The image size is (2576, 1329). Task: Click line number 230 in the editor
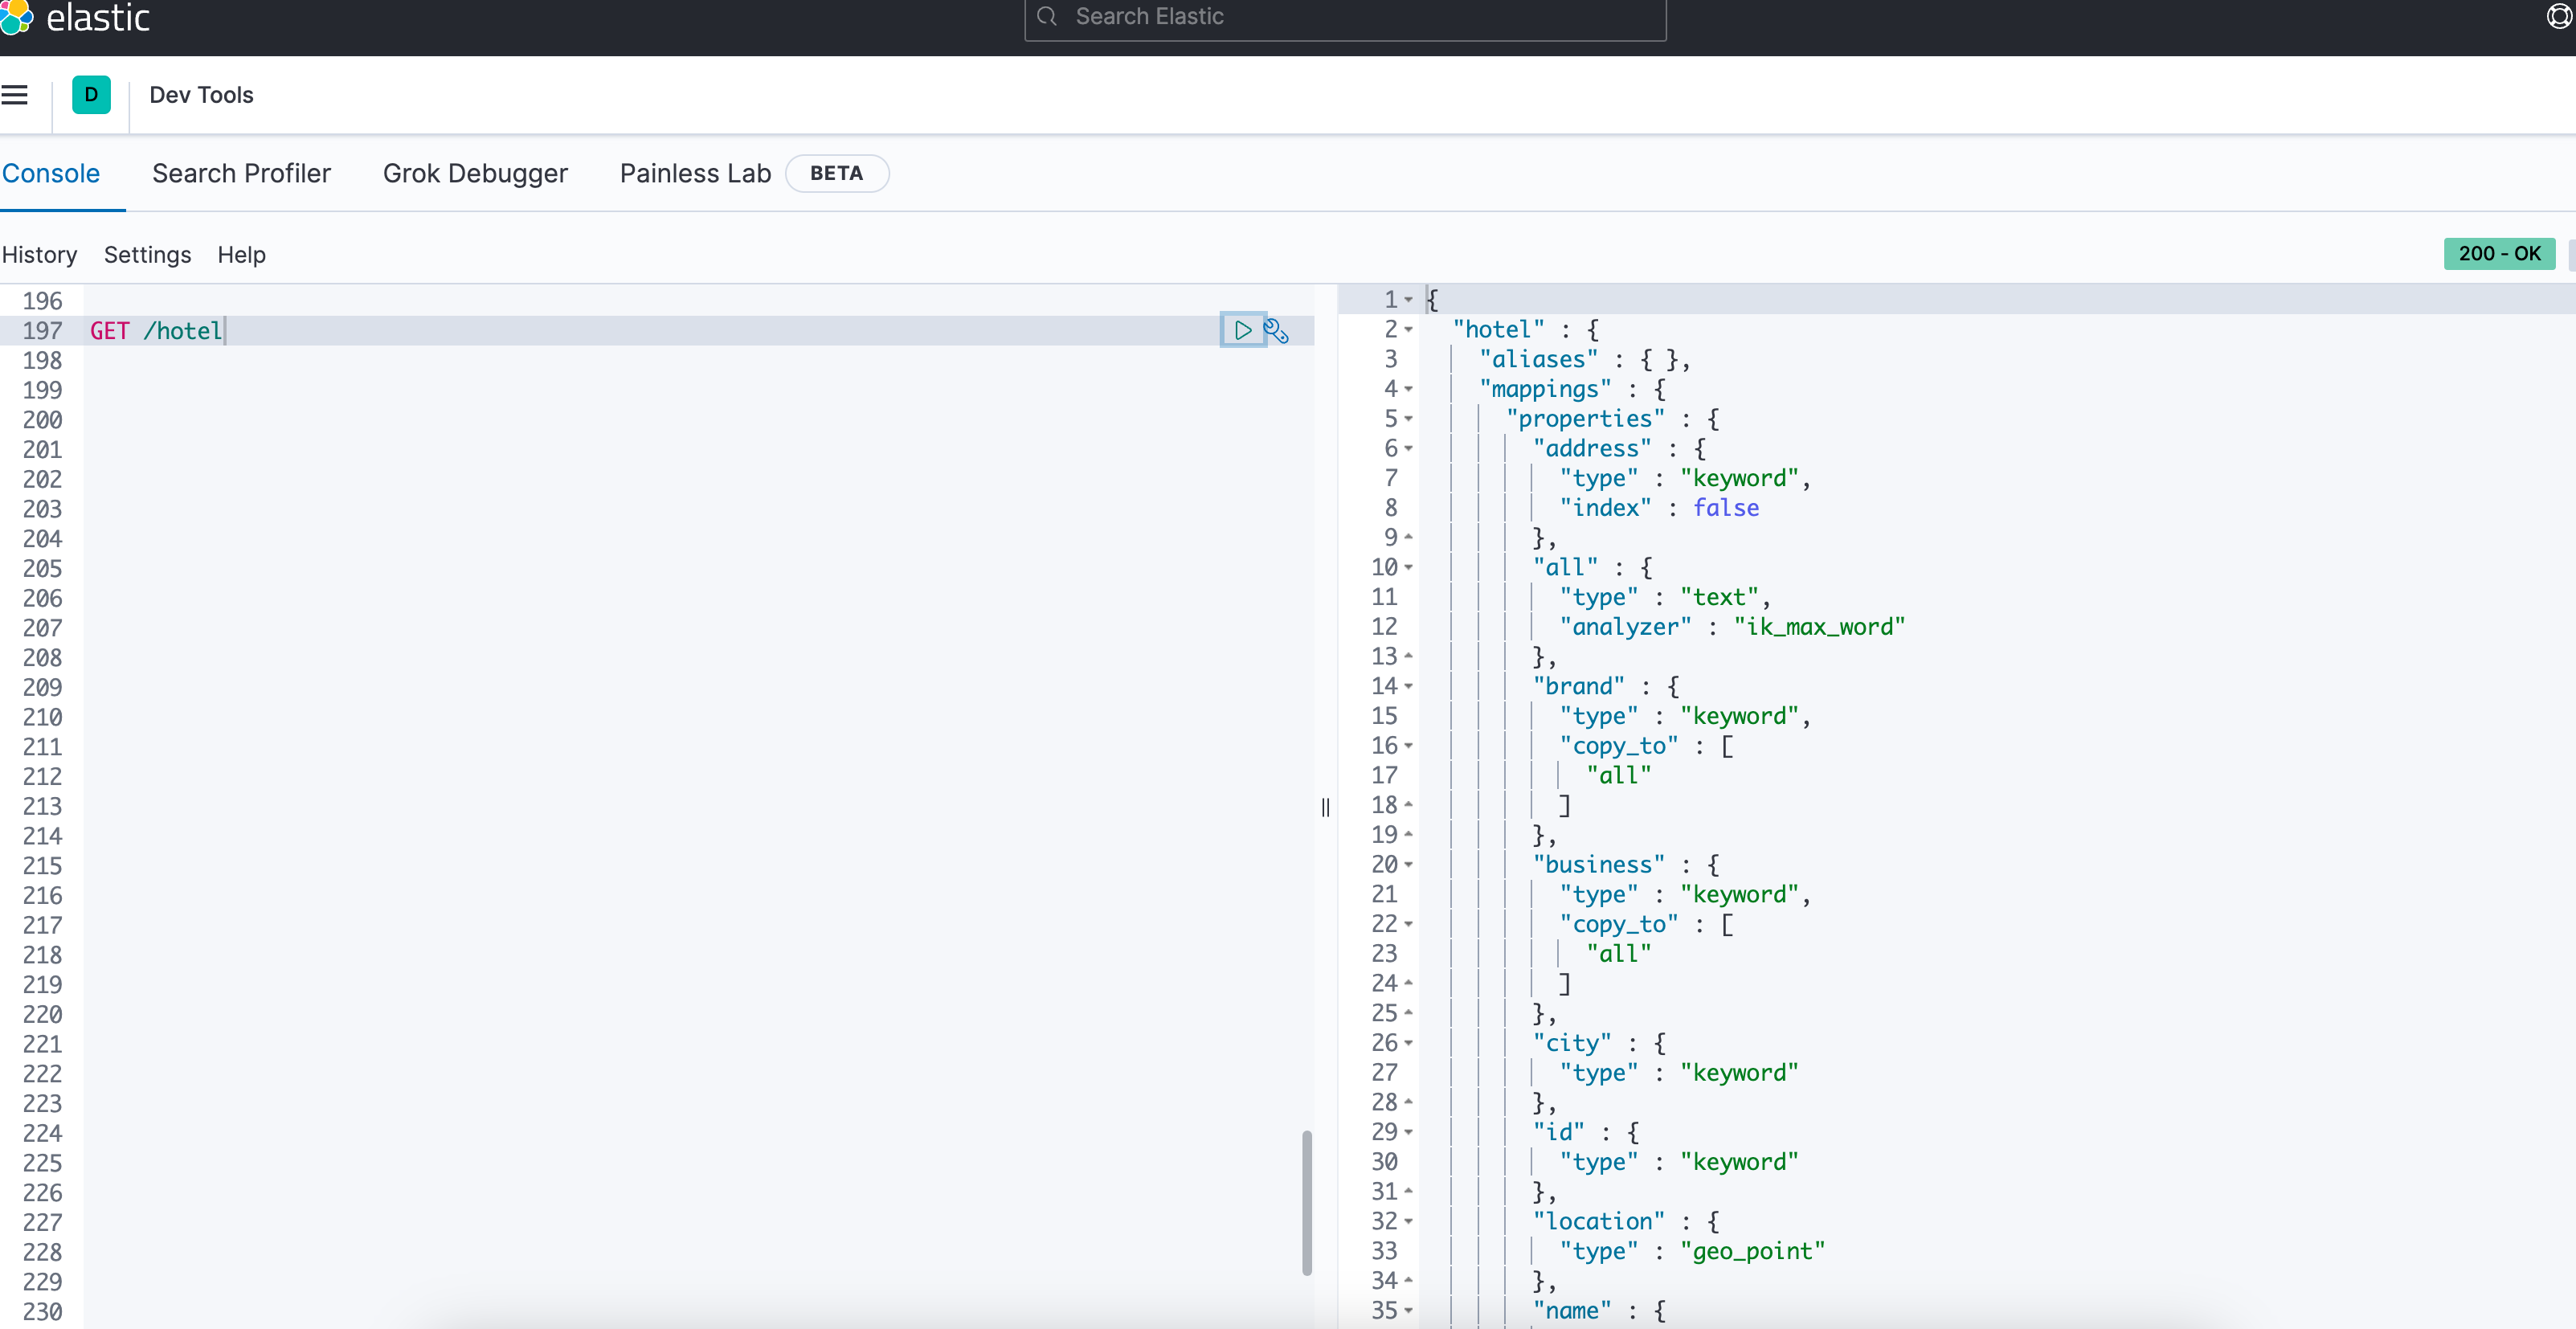[x=42, y=1312]
